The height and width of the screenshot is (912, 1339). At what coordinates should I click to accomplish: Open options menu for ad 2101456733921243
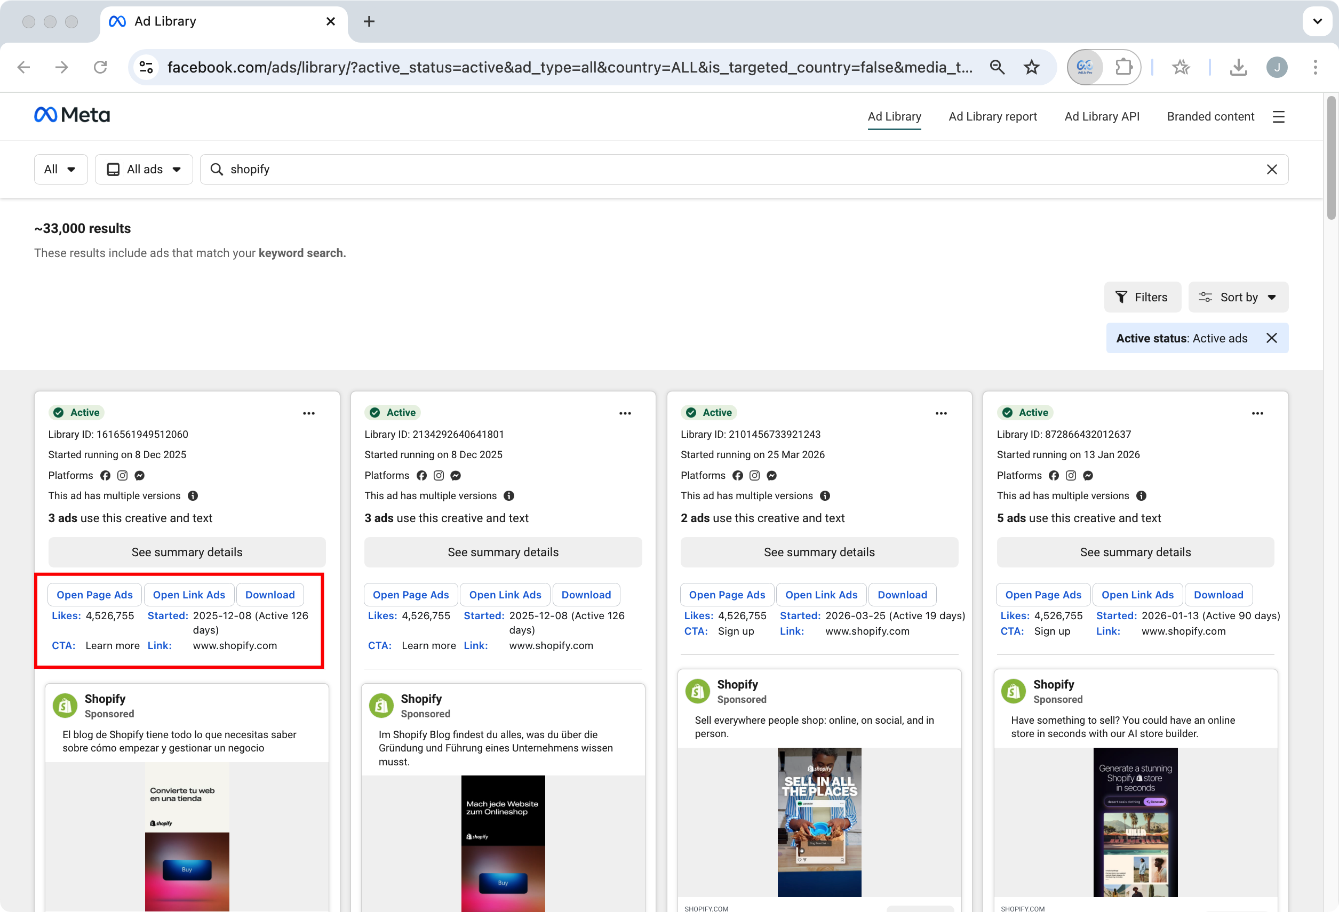pos(942,413)
